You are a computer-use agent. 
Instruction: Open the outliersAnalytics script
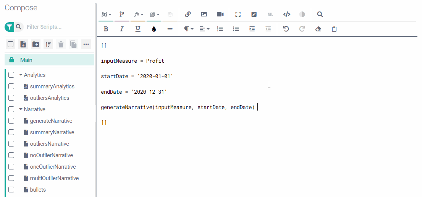tap(50, 98)
